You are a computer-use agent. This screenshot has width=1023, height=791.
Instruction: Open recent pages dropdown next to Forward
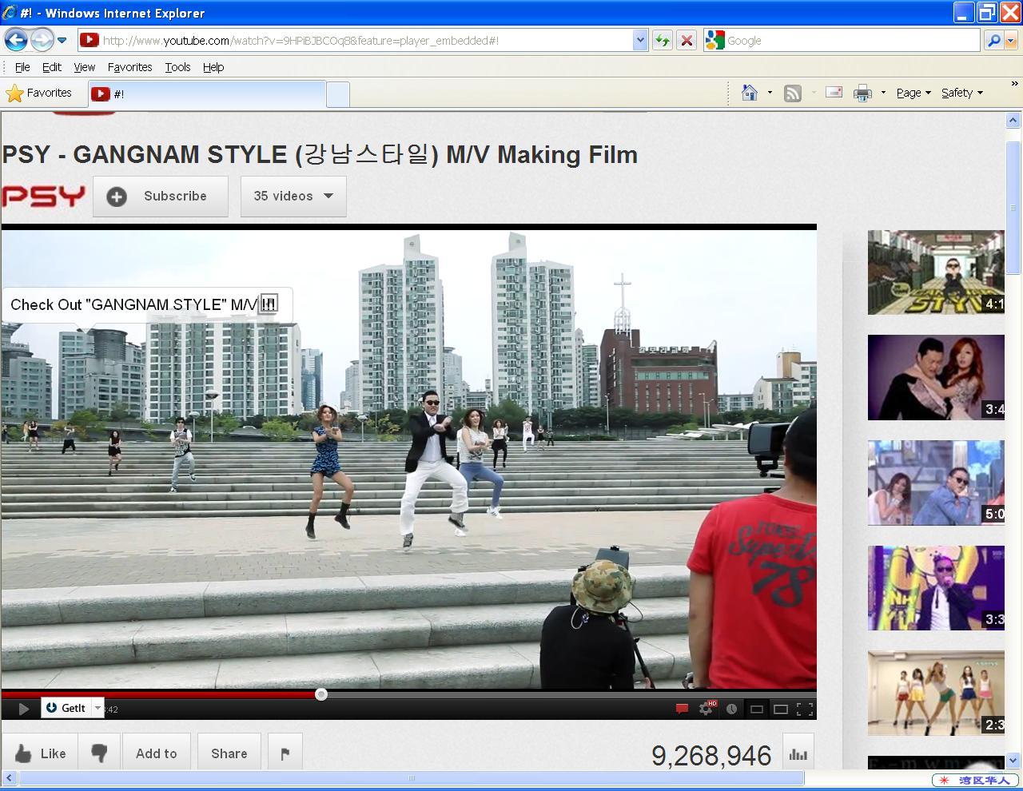tap(62, 40)
